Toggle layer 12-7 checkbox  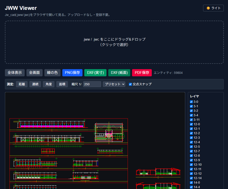(191, 151)
